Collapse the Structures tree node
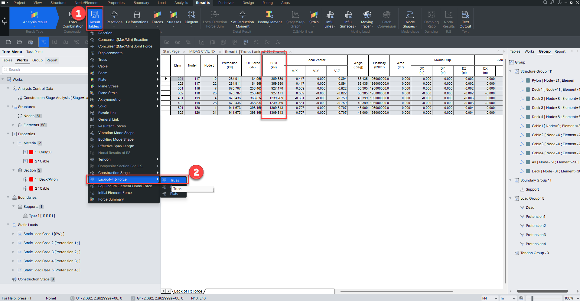Screen dimensions: 580x301 pyautogui.click(x=8, y=106)
